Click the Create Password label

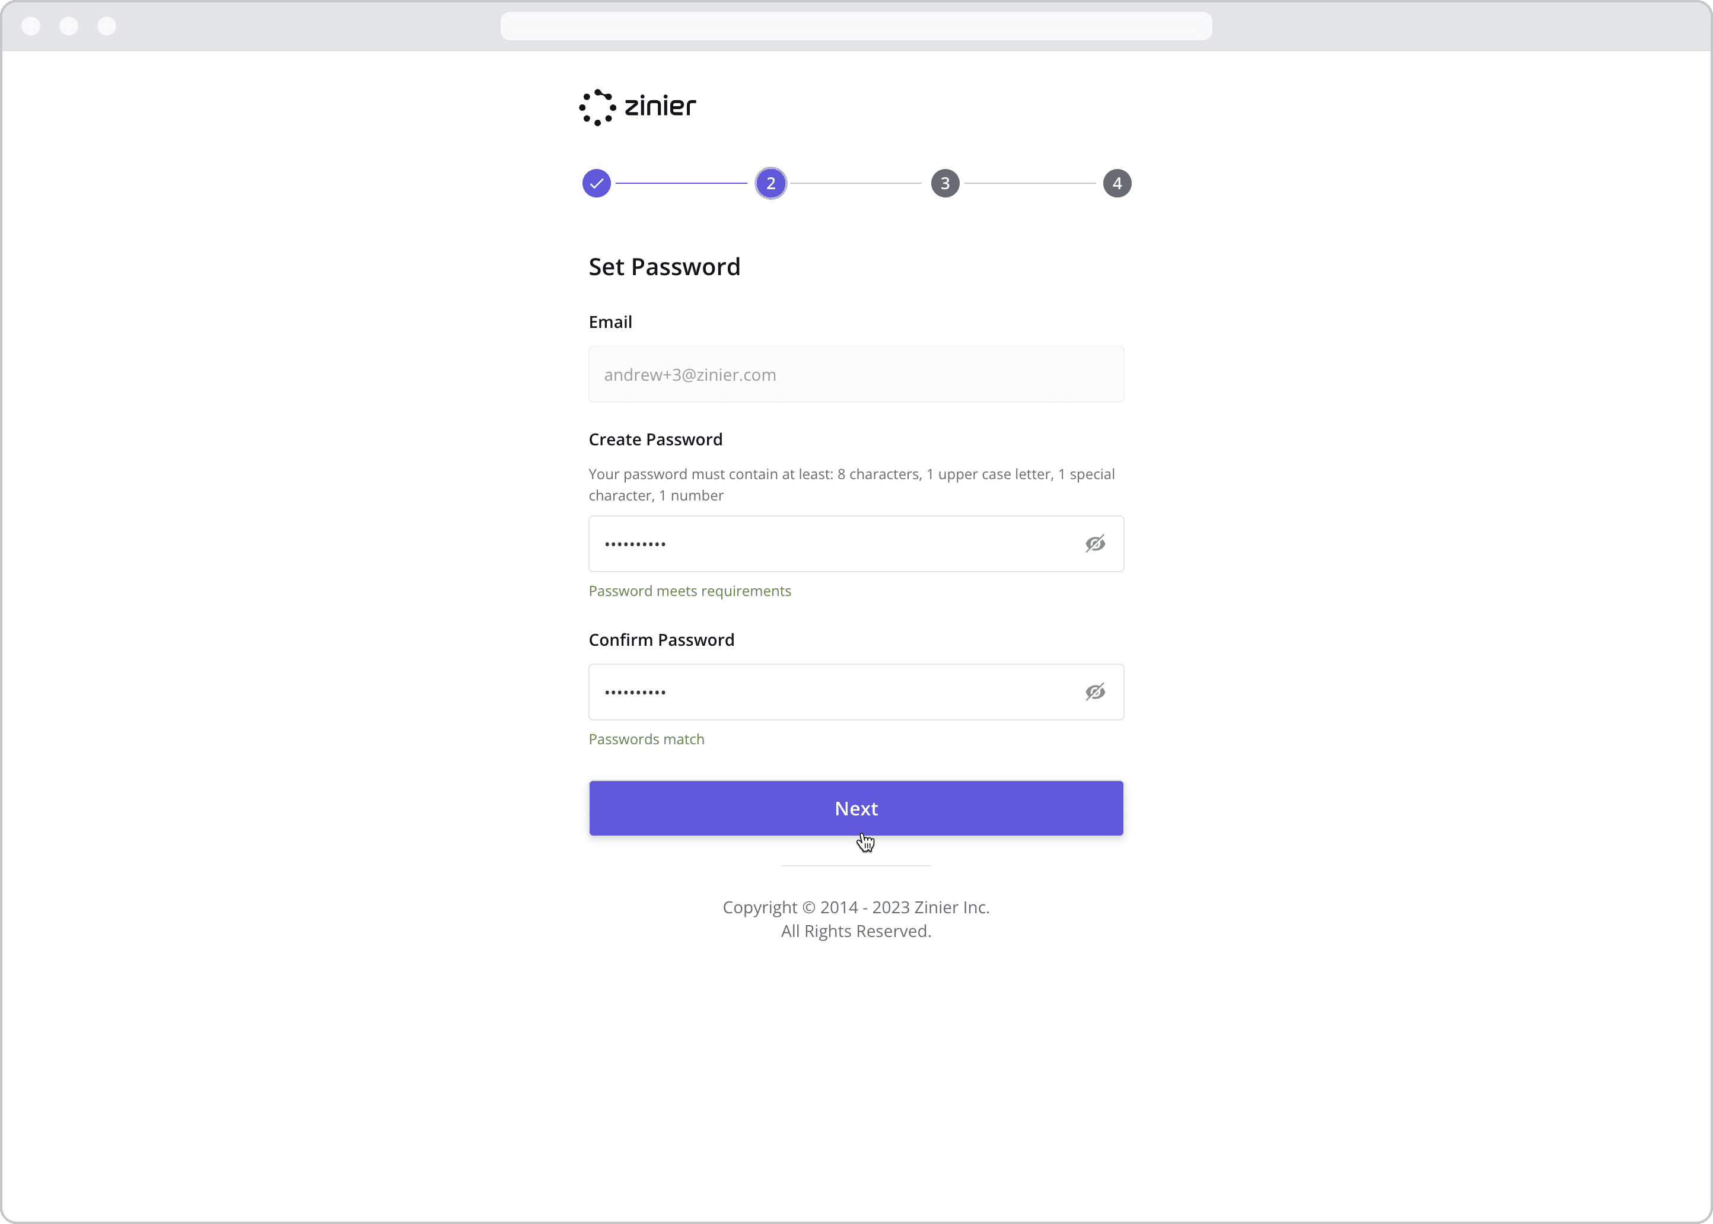click(x=655, y=439)
